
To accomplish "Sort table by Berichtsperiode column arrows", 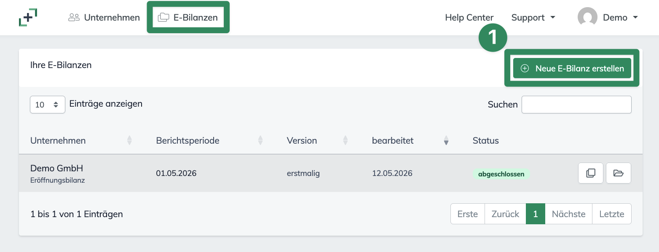I will tap(260, 141).
